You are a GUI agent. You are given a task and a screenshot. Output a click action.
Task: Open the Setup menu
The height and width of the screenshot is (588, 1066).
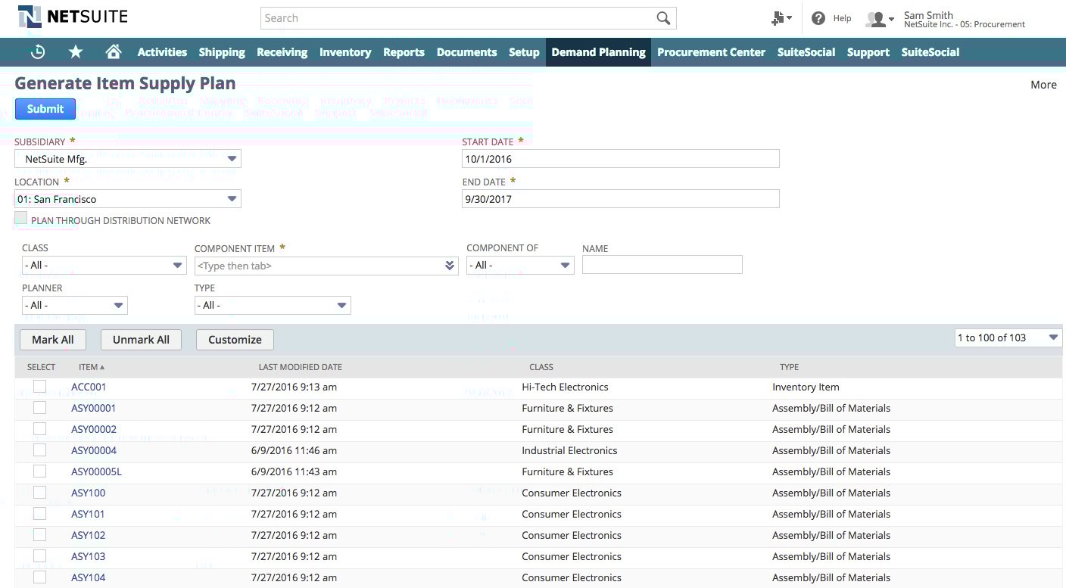pyautogui.click(x=524, y=52)
